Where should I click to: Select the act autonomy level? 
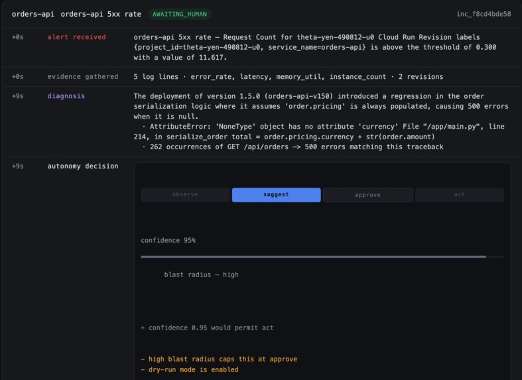[460, 195]
